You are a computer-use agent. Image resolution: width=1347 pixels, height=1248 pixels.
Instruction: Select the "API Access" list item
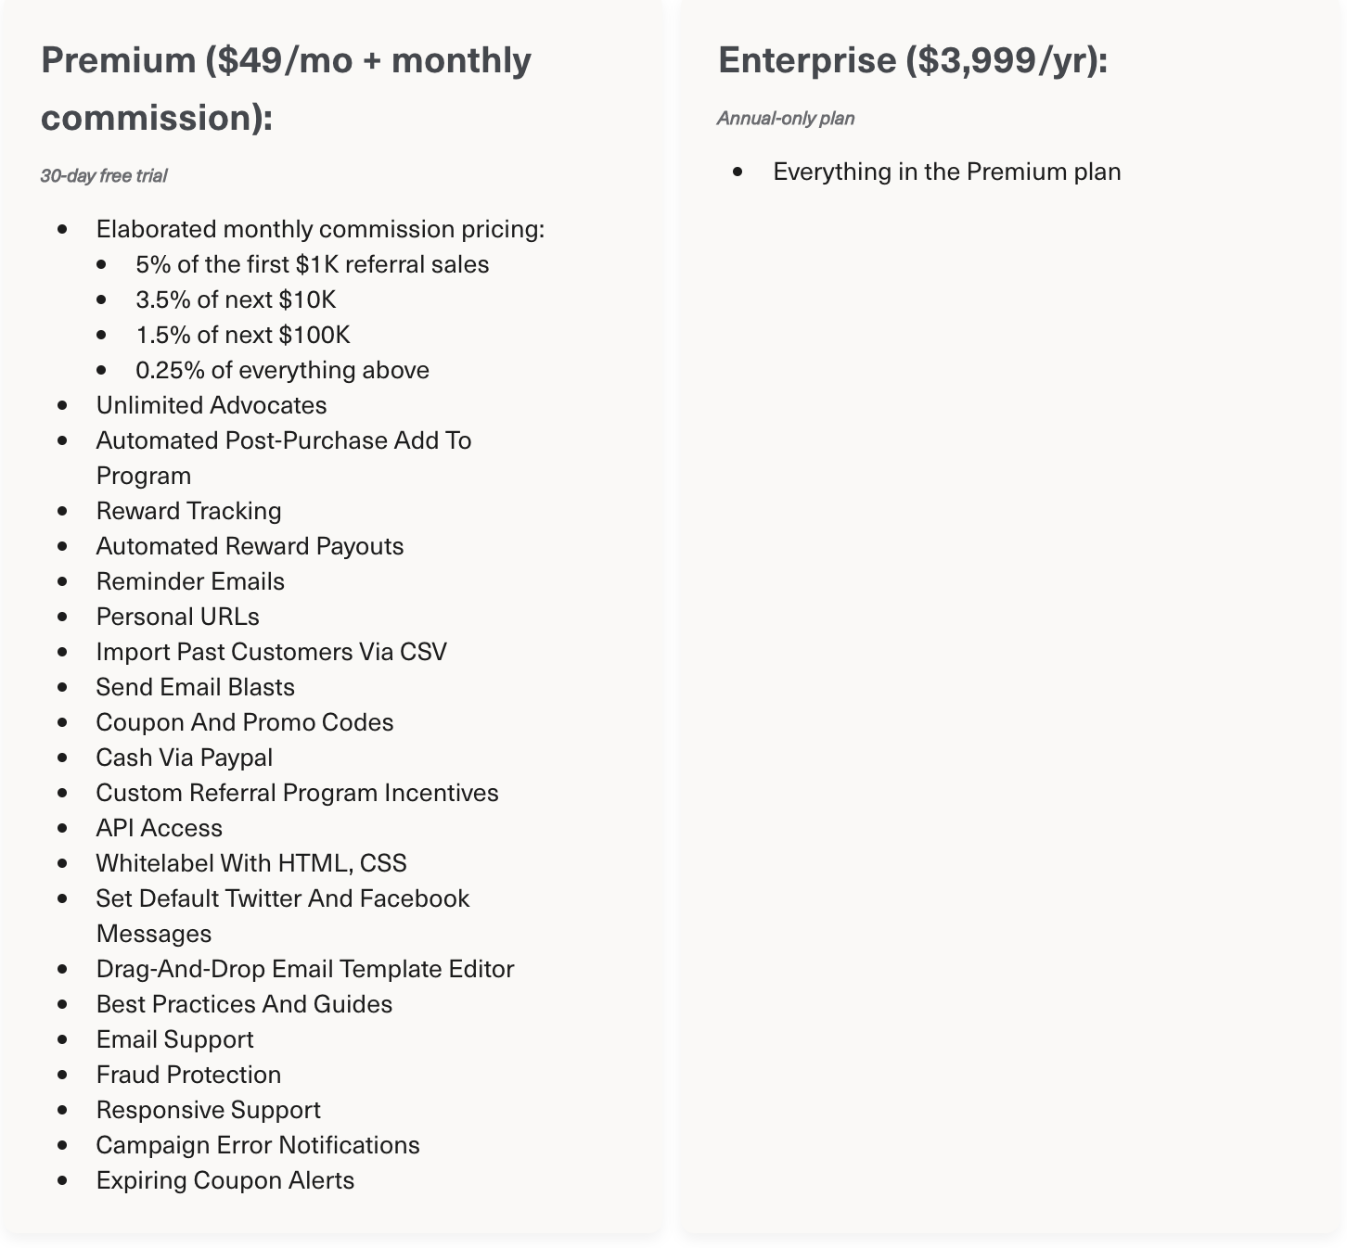click(160, 828)
